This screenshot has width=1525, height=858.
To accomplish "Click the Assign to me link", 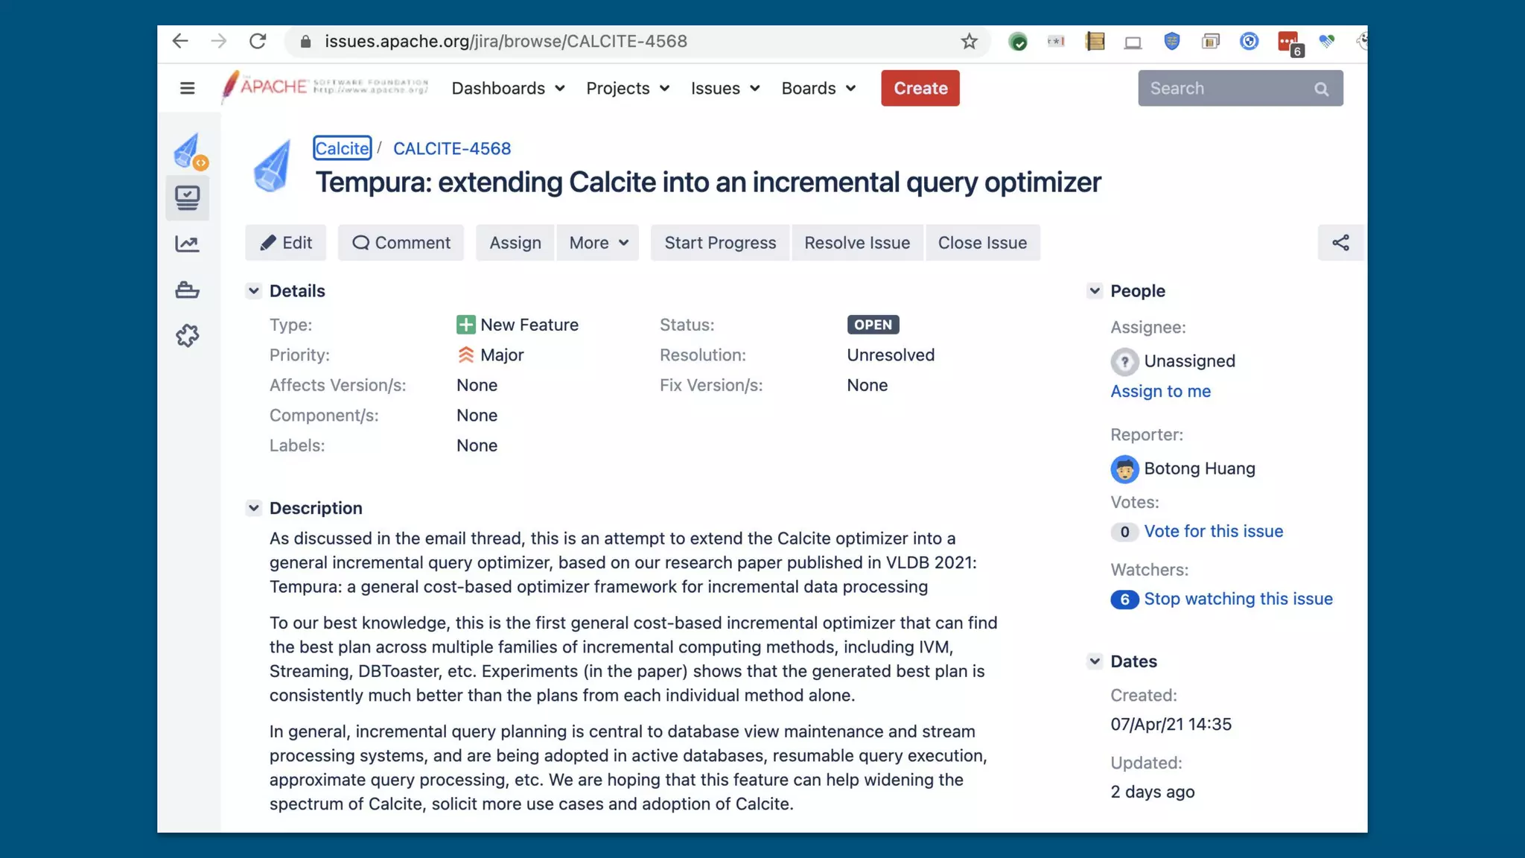I will click(x=1160, y=391).
